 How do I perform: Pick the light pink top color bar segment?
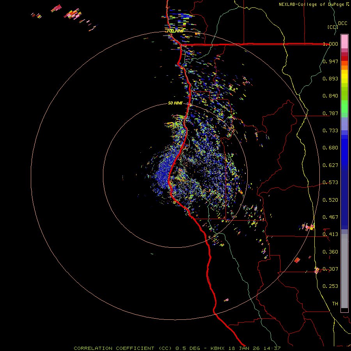tap(344, 41)
